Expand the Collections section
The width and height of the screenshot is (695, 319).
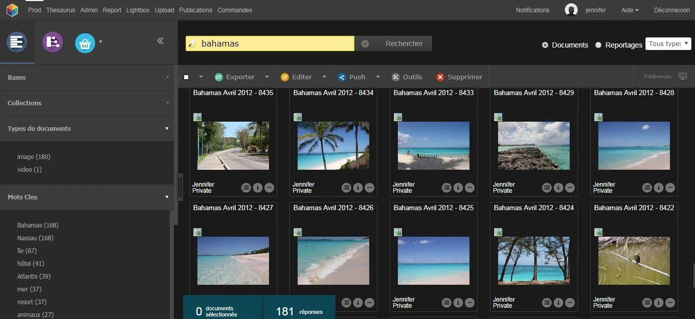(x=87, y=103)
